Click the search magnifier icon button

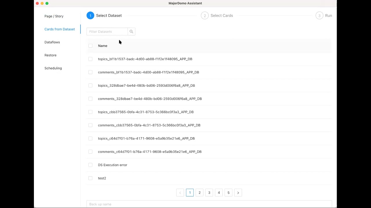[x=131, y=31]
